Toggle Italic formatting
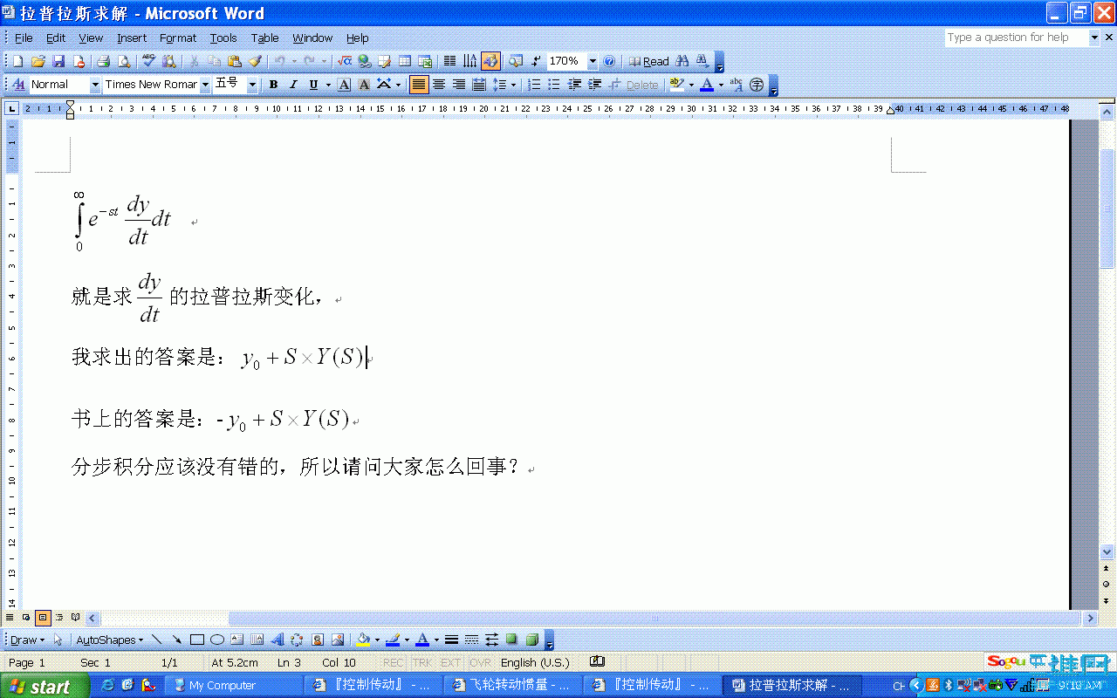Image resolution: width=1117 pixels, height=698 pixels. click(293, 85)
